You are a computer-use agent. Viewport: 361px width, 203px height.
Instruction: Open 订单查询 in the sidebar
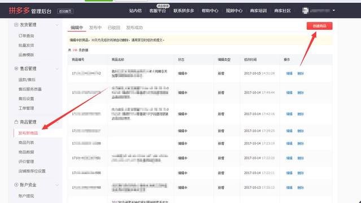26,36
